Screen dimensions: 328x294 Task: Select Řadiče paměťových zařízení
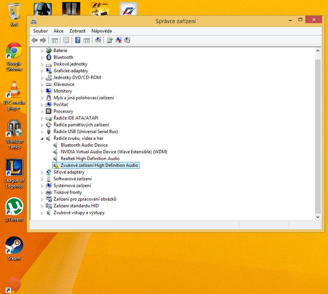click(x=81, y=125)
